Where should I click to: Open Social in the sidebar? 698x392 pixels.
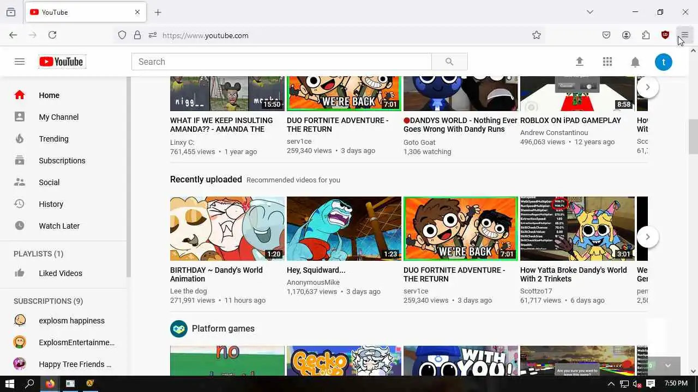point(63,182)
